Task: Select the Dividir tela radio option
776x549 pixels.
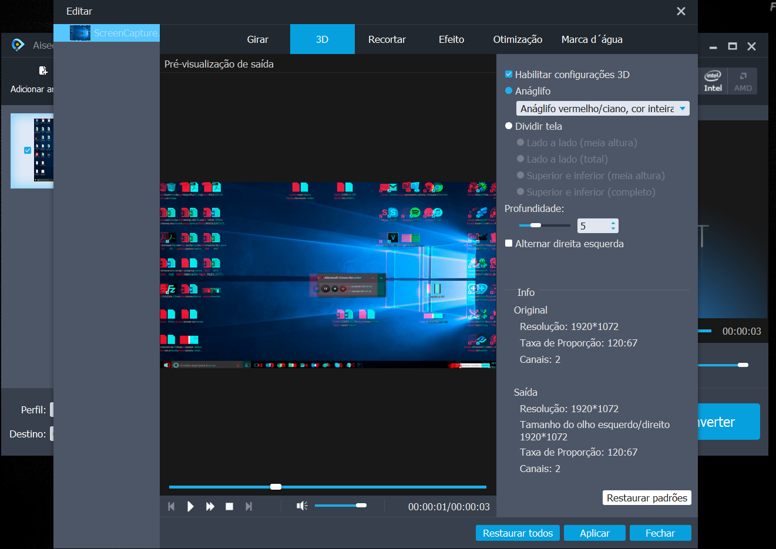Action: pyautogui.click(x=509, y=126)
